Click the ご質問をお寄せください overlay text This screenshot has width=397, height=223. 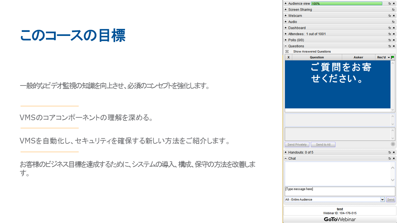[x=341, y=73]
